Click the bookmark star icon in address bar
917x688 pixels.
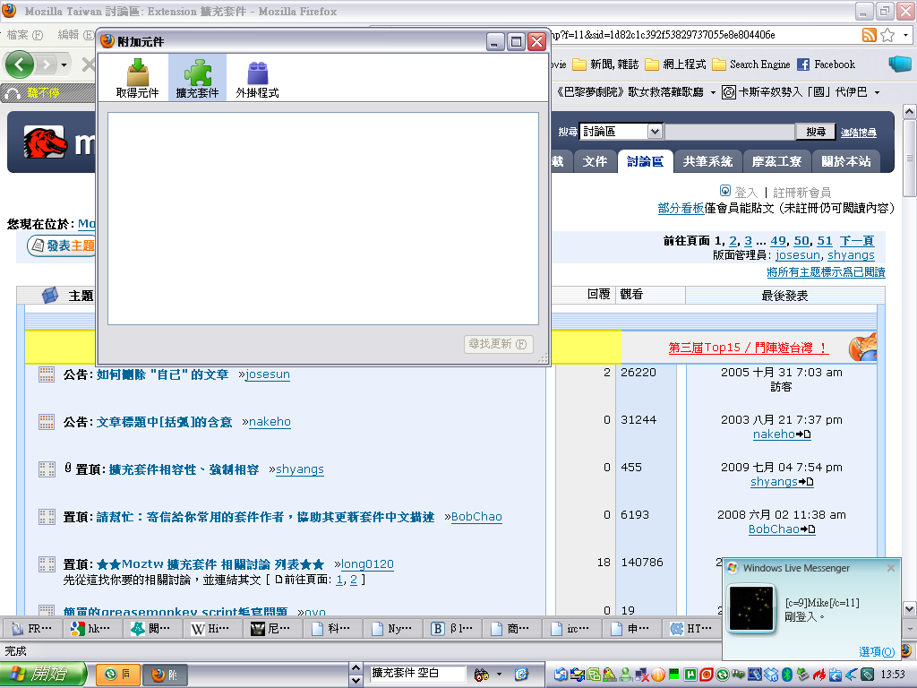[887, 35]
